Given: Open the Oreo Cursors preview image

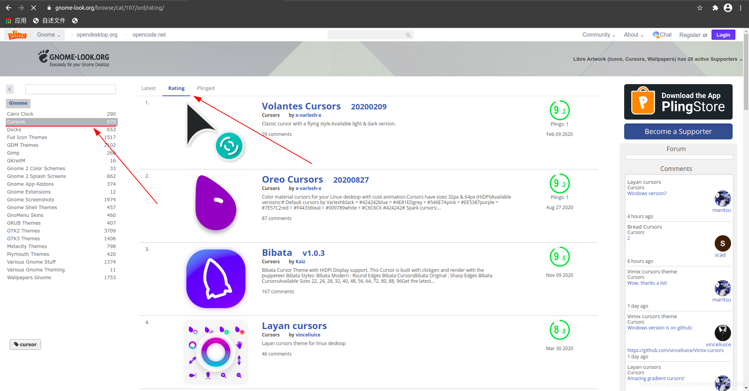Looking at the screenshot, I should [x=216, y=206].
